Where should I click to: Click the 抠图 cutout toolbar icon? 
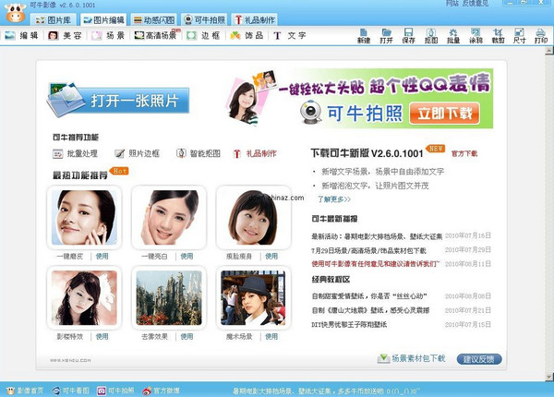431,36
